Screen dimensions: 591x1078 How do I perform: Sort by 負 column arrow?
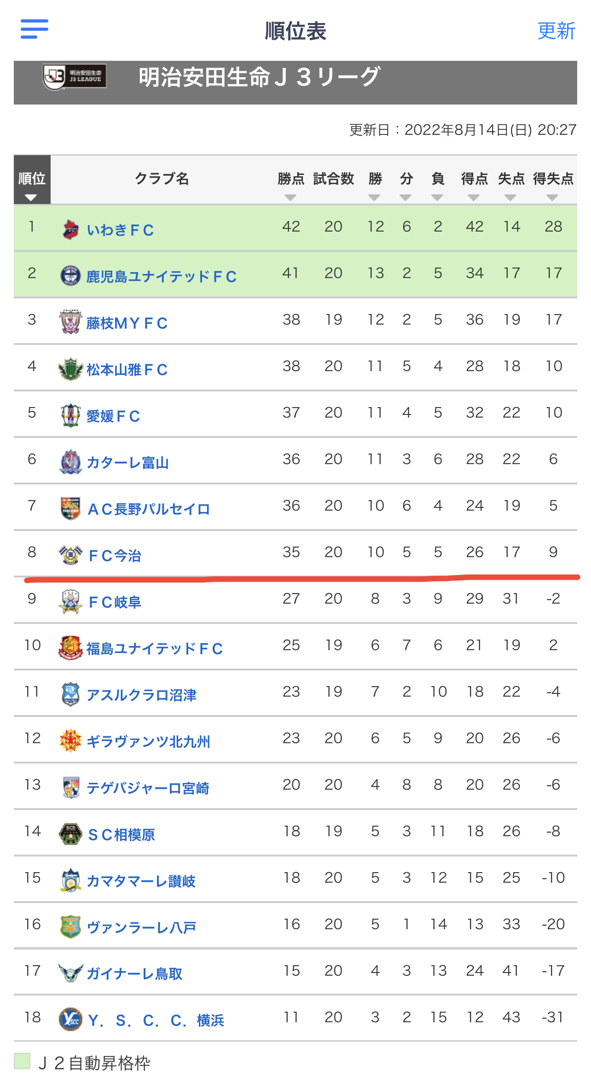tap(437, 198)
